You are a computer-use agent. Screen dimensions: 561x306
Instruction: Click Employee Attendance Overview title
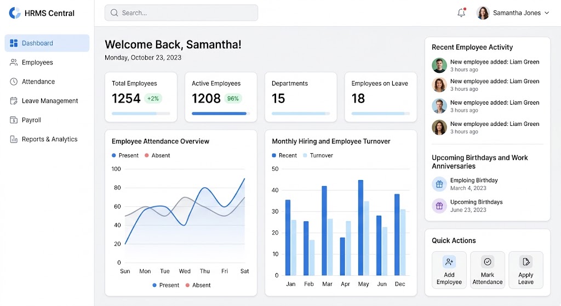[x=161, y=141]
